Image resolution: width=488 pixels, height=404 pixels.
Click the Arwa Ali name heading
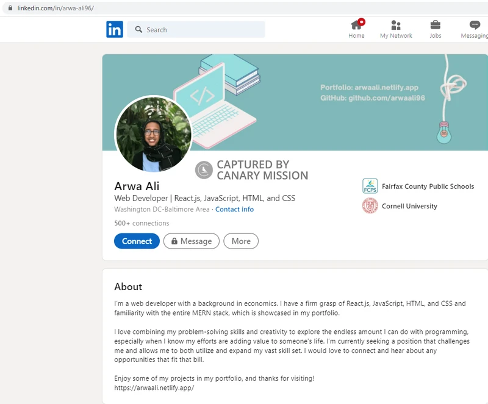137,186
